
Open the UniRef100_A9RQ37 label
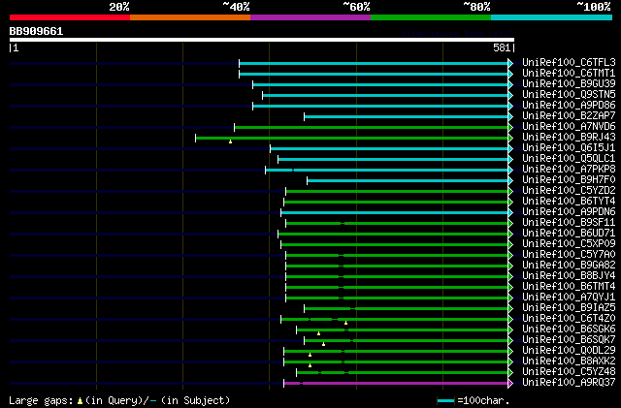click(x=569, y=383)
